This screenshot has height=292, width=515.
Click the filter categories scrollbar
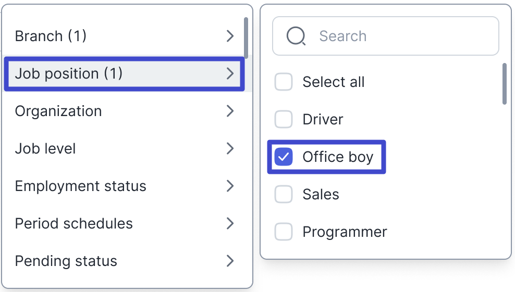(246, 38)
